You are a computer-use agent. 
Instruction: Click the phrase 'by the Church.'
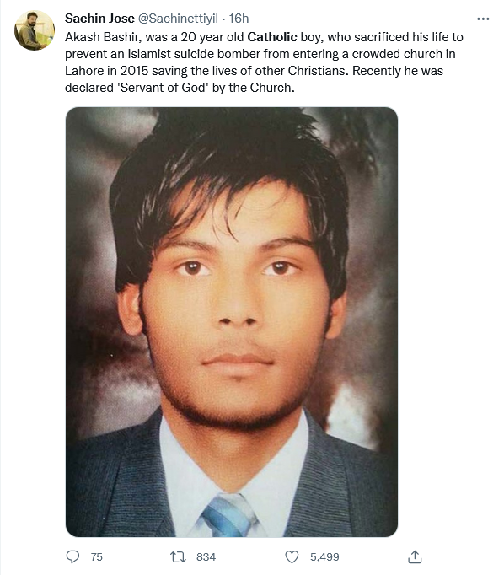[254, 88]
